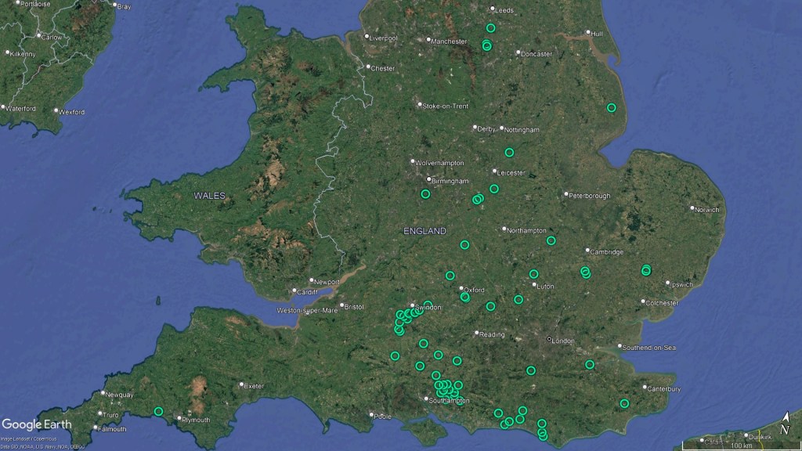The height and width of the screenshot is (451, 802).
Task: Select the green marker just south of Birmingham
Action: [x=425, y=193]
